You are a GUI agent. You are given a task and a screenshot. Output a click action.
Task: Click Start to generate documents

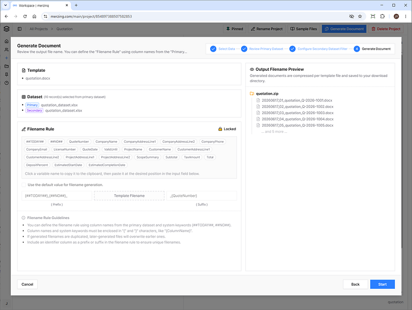tap(382, 284)
